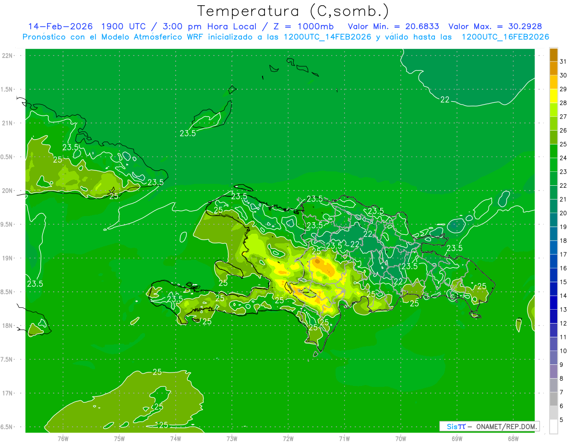Click the legend value "19"
576x445 pixels.
[564, 227]
